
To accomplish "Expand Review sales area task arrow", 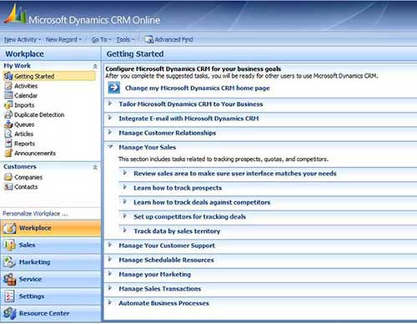I will click(125, 173).
